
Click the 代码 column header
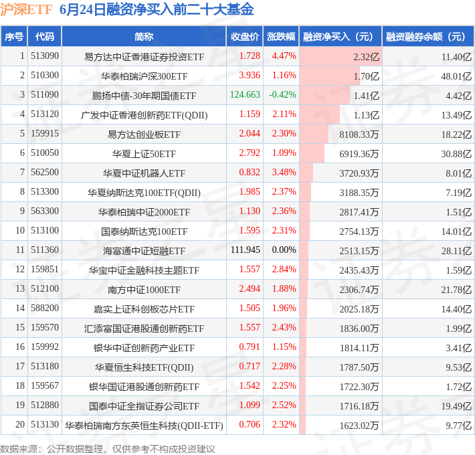(45, 36)
